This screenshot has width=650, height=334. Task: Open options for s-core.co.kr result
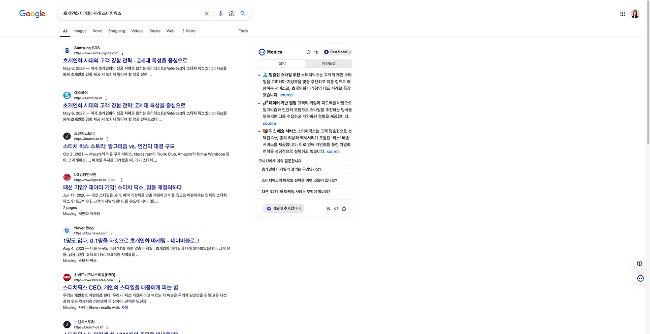pyautogui.click(x=106, y=98)
